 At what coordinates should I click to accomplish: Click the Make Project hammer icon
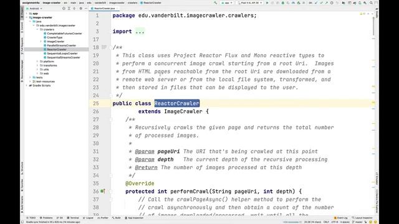click(x=215, y=2)
